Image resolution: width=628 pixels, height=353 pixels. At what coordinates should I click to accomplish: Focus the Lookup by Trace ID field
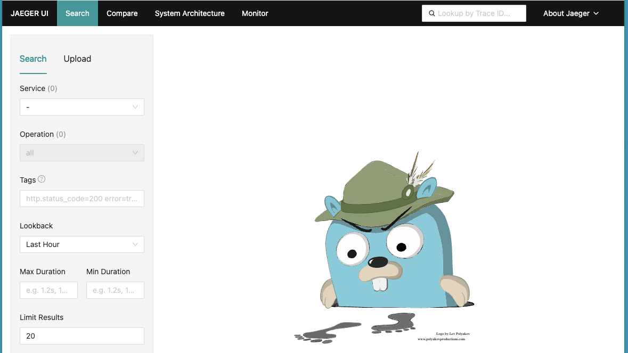pyautogui.click(x=474, y=13)
